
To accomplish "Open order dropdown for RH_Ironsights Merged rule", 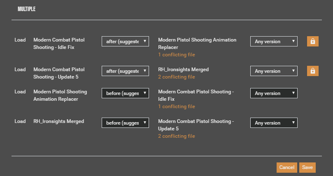I will 125,123.
